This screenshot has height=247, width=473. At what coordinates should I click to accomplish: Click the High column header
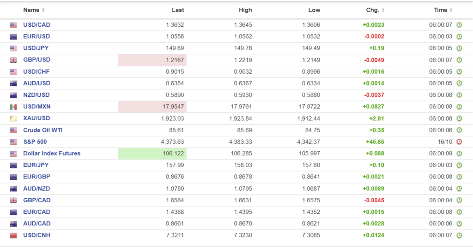(x=246, y=10)
